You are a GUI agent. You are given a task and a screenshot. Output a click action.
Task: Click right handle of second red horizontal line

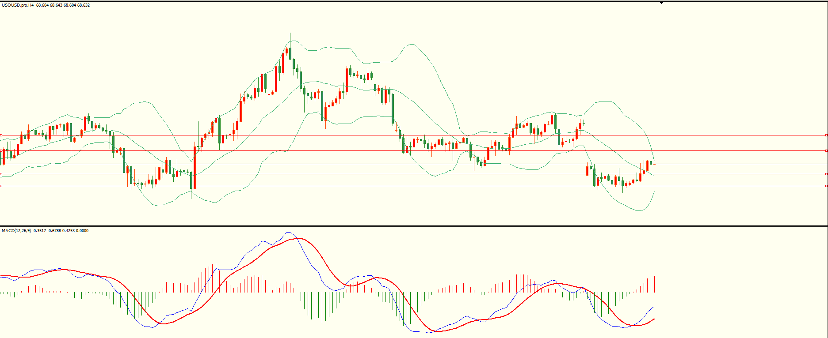click(x=827, y=151)
